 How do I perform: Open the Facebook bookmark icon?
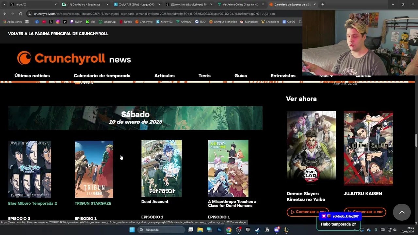click(x=37, y=22)
